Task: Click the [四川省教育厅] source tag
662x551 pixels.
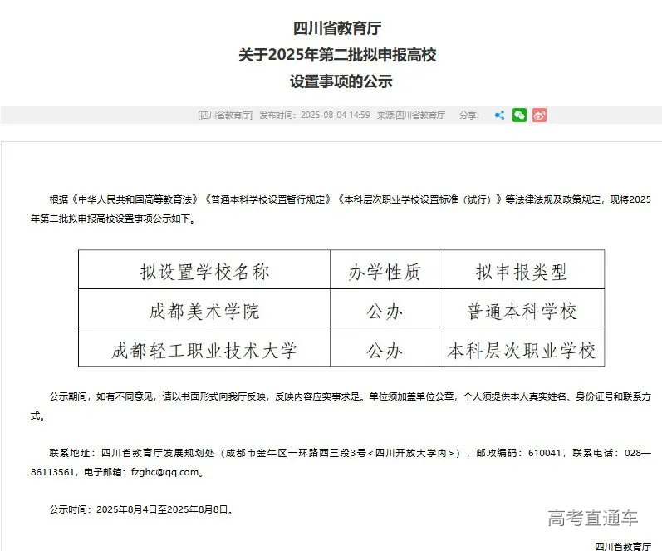Action: tap(225, 115)
